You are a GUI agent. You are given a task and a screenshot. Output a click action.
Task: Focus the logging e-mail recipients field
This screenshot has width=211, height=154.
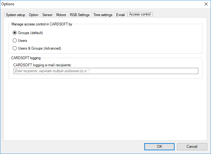click(x=106, y=71)
